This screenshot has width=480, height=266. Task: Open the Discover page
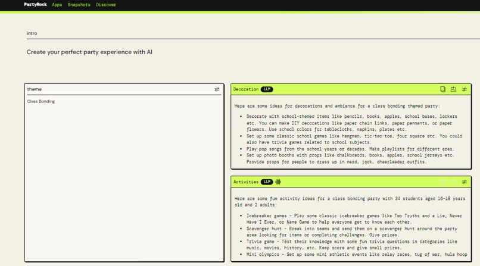point(106,5)
